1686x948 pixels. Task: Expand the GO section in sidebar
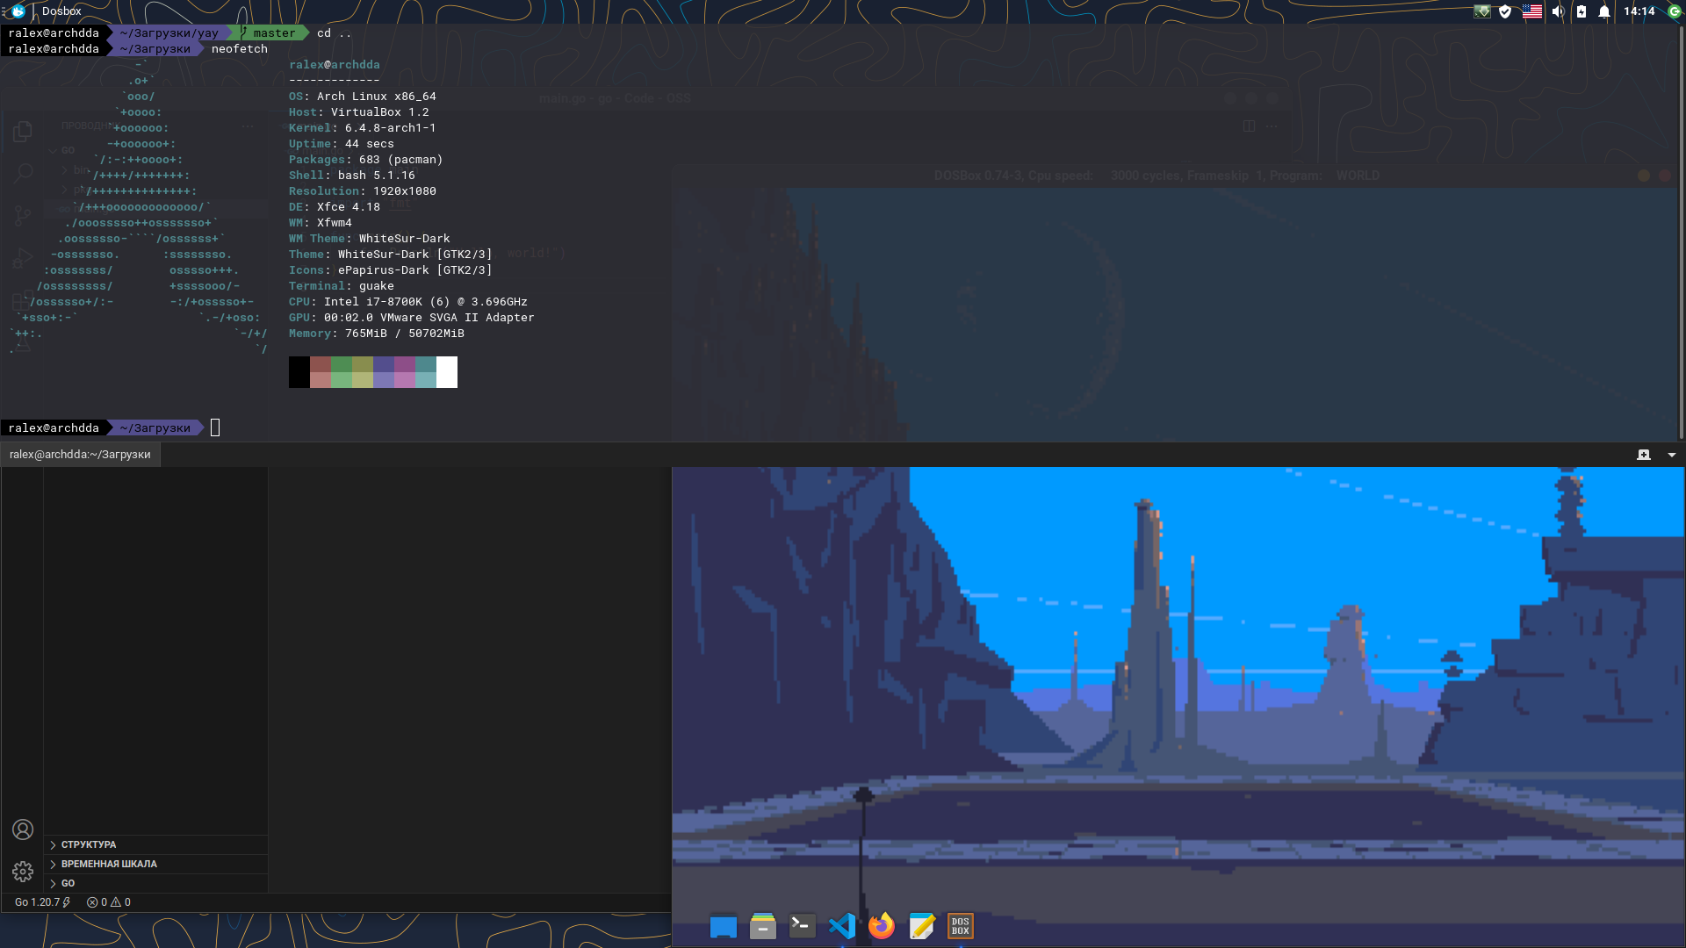(x=156, y=883)
